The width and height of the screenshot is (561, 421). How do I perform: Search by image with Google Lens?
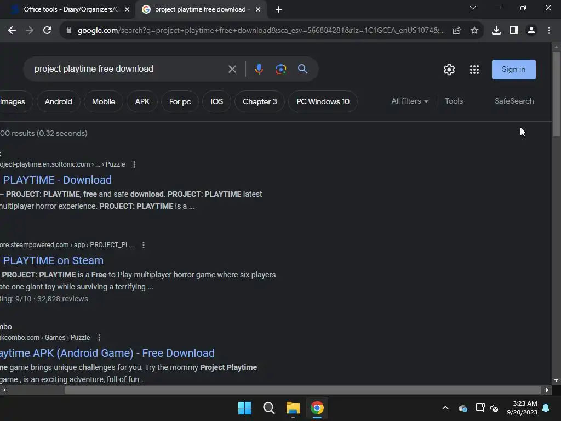click(x=281, y=69)
